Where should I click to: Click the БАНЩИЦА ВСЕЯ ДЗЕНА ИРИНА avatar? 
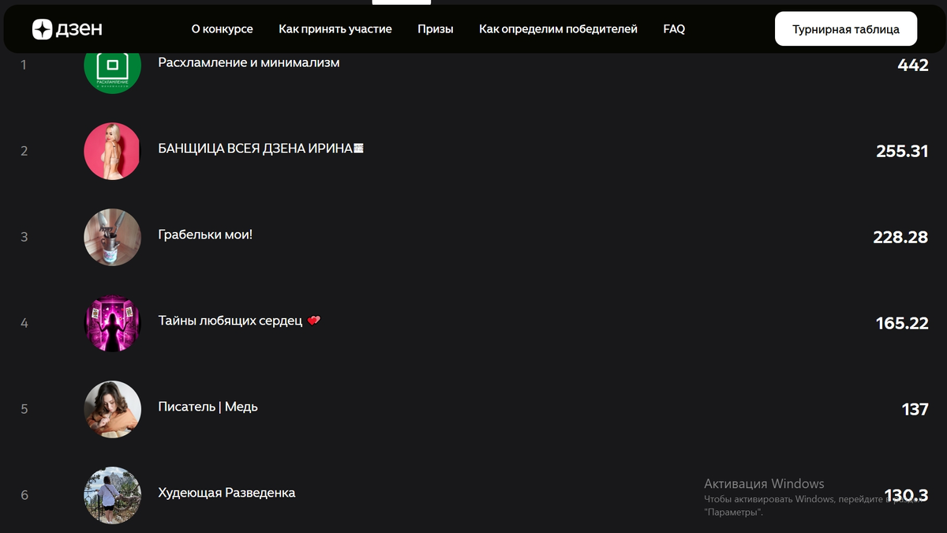click(112, 151)
